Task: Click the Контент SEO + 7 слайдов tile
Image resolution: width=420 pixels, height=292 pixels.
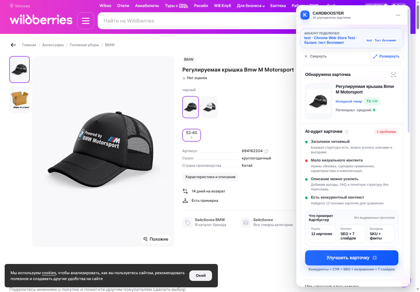Action: point(352,234)
